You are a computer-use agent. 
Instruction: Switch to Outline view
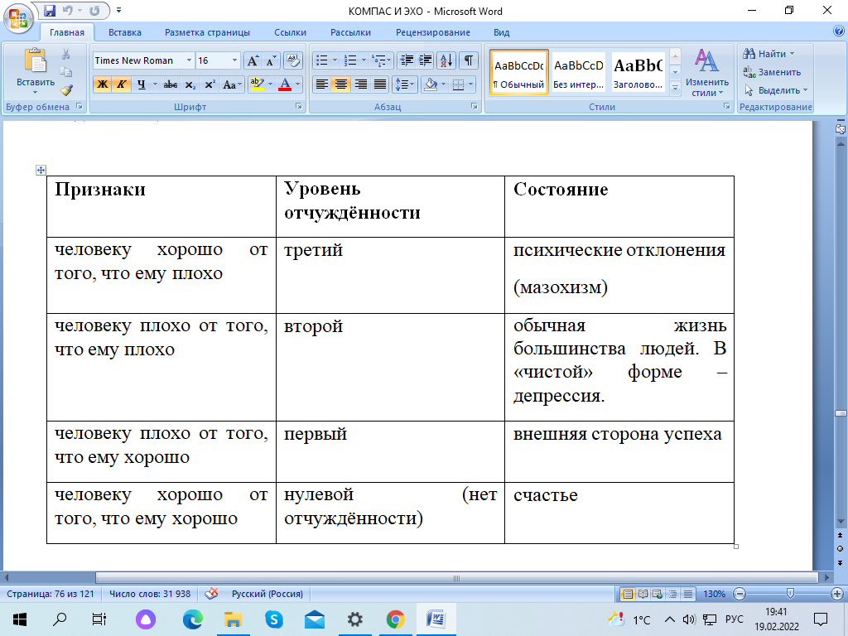(x=672, y=594)
